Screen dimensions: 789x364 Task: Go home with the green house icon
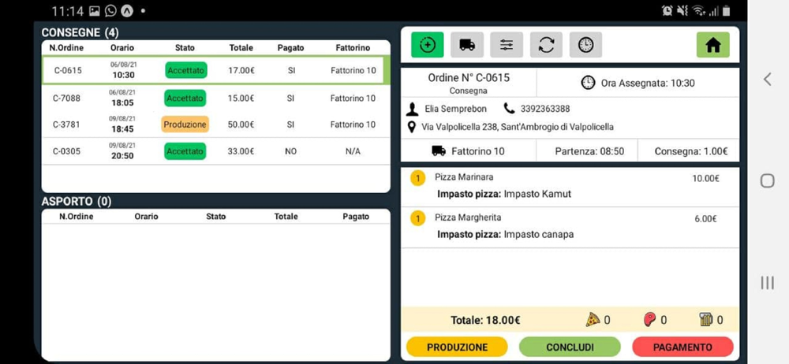(x=713, y=45)
